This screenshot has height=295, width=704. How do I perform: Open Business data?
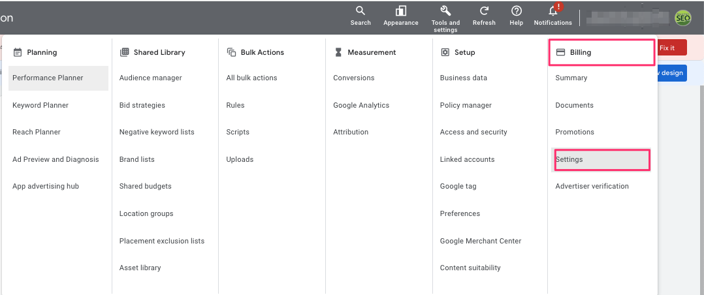(464, 78)
